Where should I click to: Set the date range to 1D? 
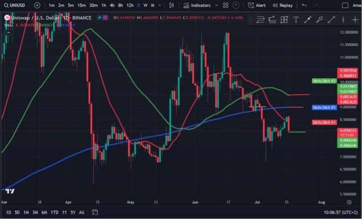pos(8,213)
